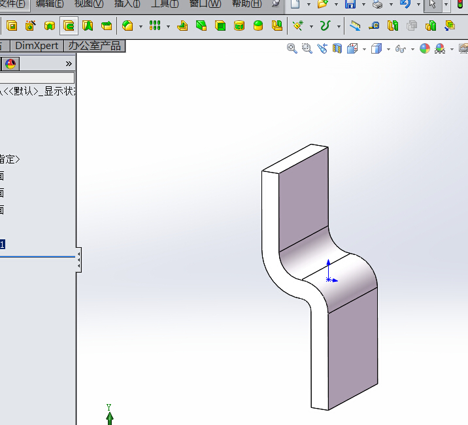Screen dimensions: 468x425
Task: Click the greyed-out overlapping cubes icon
Action: (412, 26)
